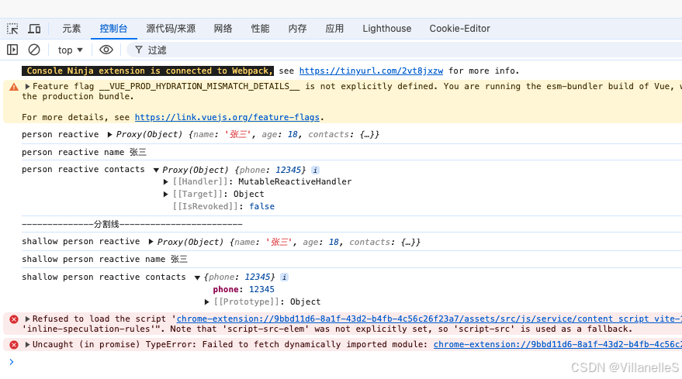This screenshot has width=682, height=379.
Task: Expand the Feature flag warning message
Action: click(x=27, y=87)
